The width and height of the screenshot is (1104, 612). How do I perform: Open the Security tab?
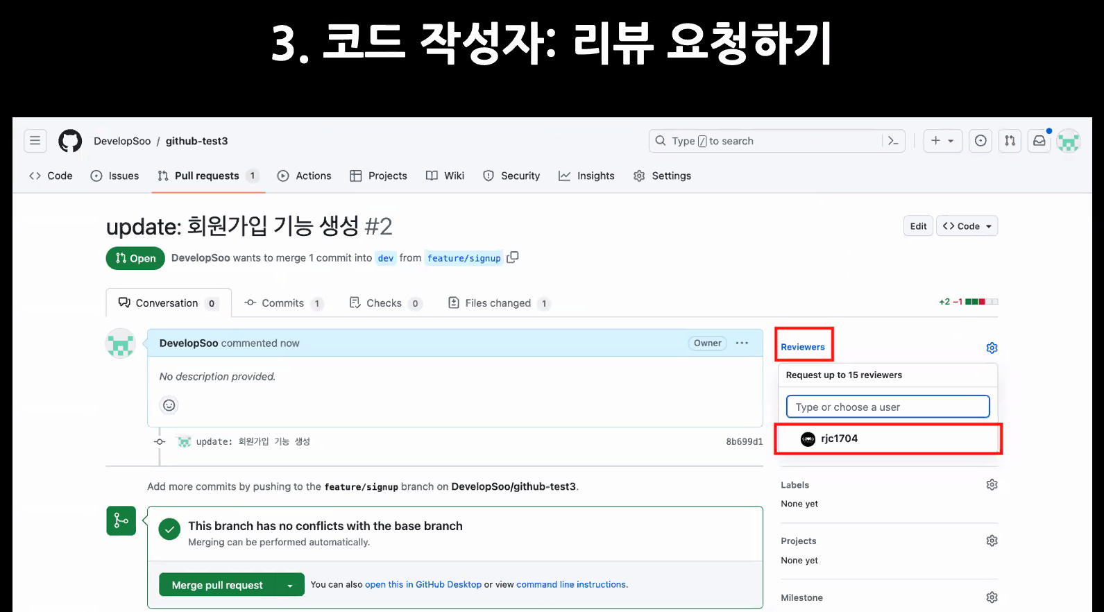click(511, 176)
